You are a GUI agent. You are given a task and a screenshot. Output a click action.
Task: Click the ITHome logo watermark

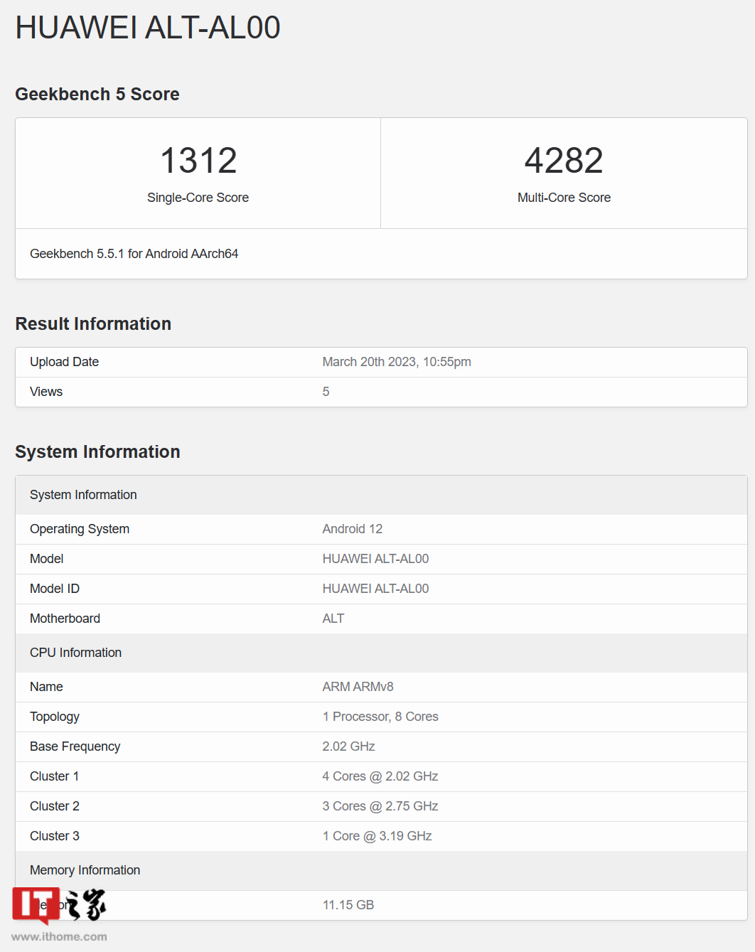click(58, 905)
